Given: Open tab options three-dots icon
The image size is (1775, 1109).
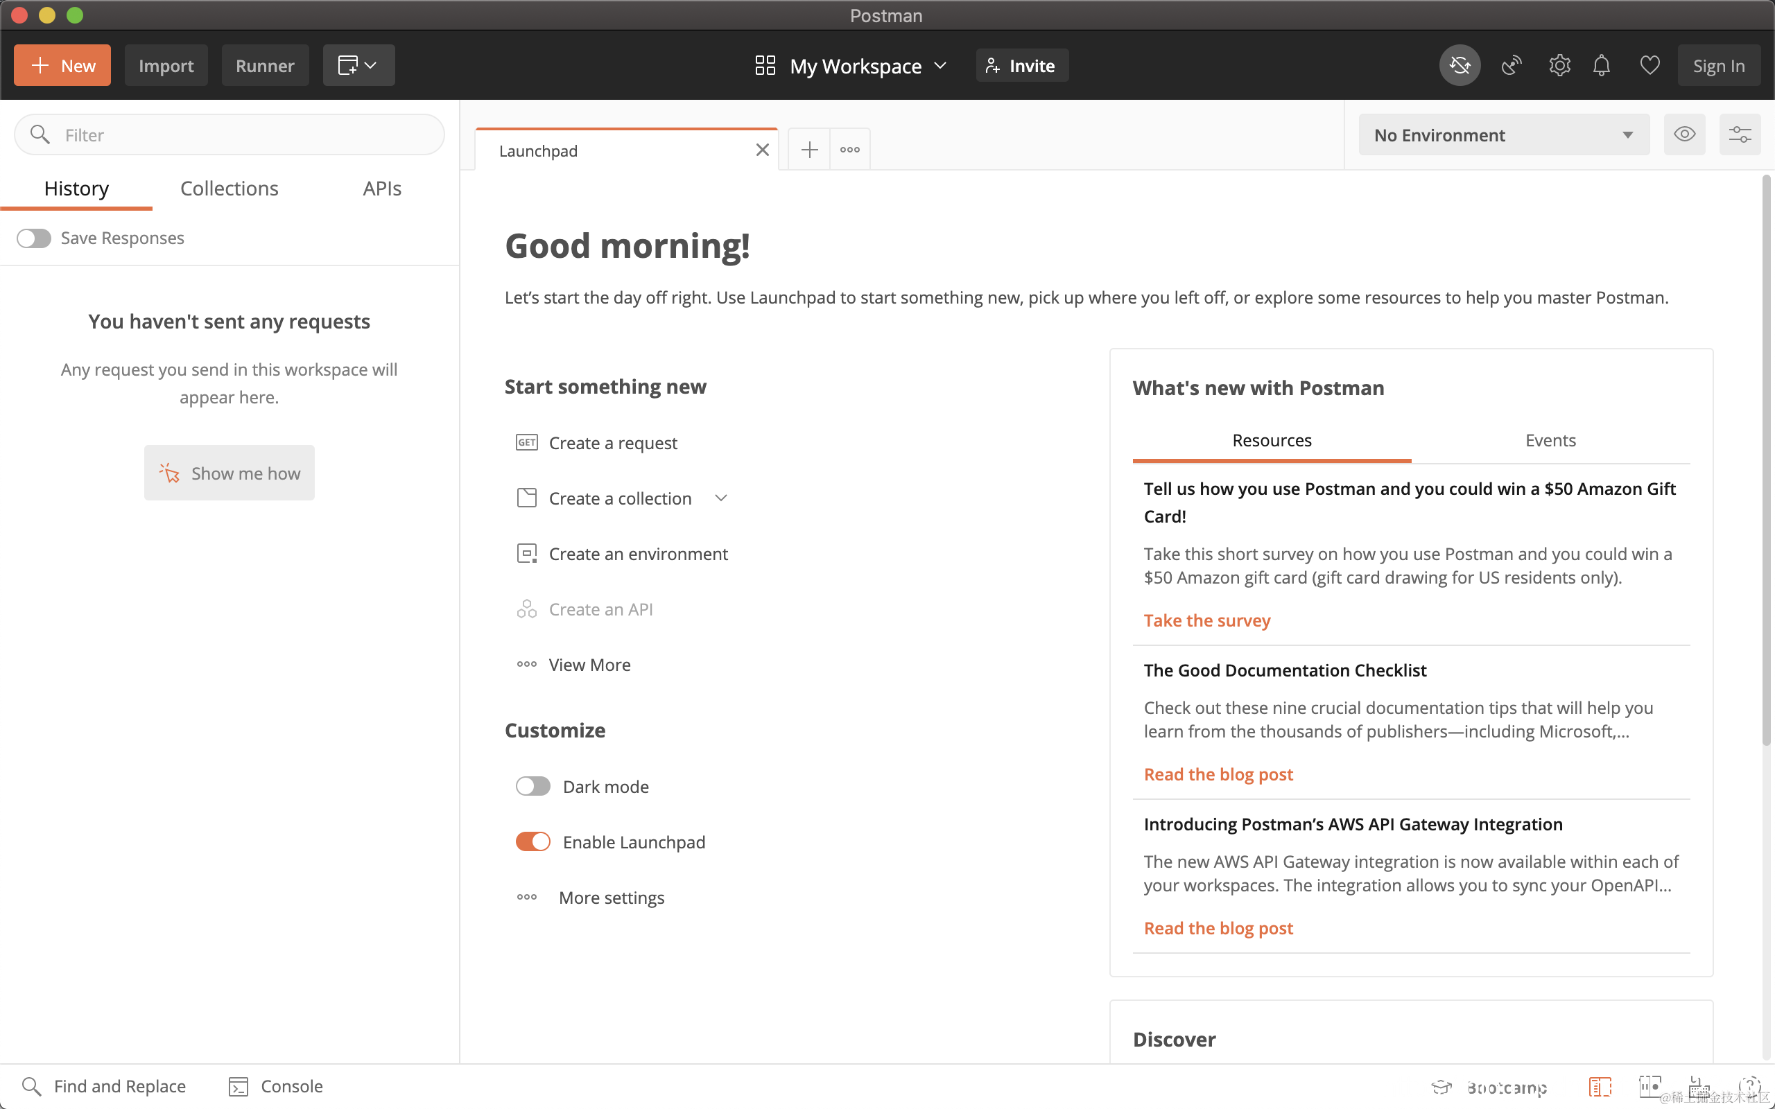Looking at the screenshot, I should coord(850,150).
